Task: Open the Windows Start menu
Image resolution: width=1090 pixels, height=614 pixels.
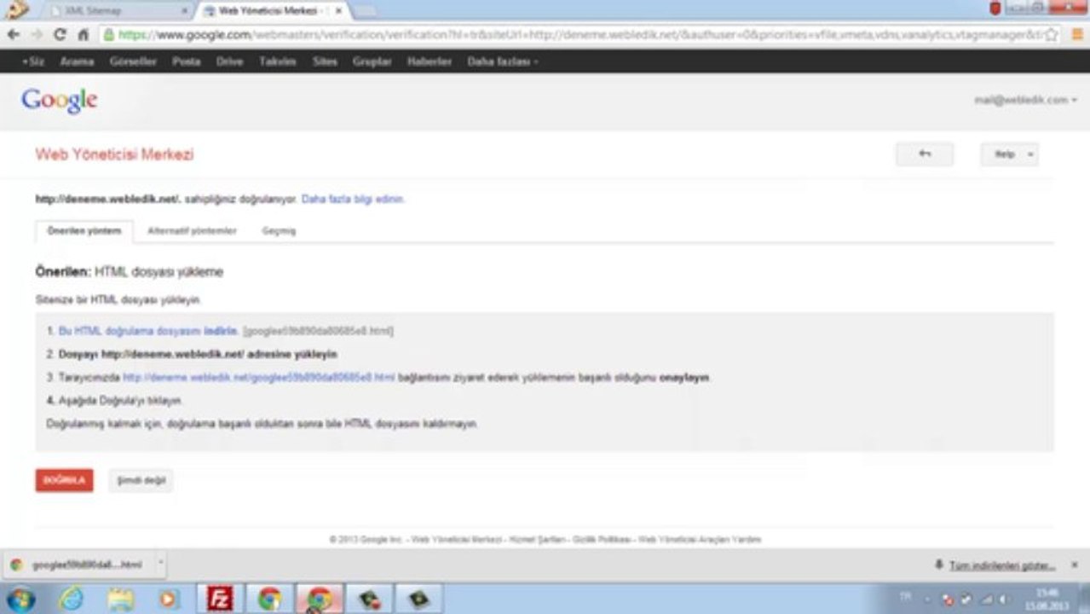Action: coord(19,599)
